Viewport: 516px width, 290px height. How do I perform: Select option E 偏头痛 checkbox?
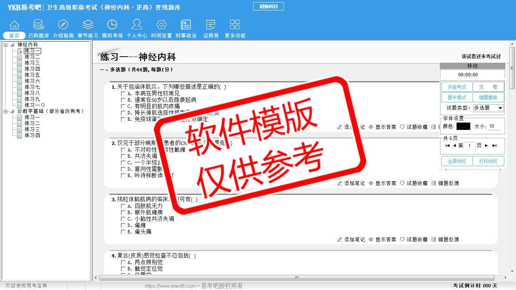[x=123, y=232]
